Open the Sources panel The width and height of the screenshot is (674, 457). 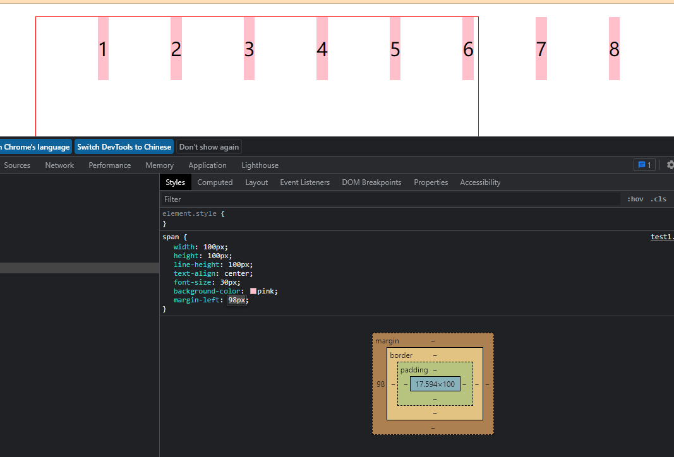coord(17,165)
